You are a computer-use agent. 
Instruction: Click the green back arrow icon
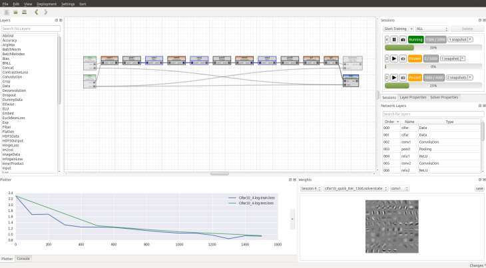(x=36, y=12)
